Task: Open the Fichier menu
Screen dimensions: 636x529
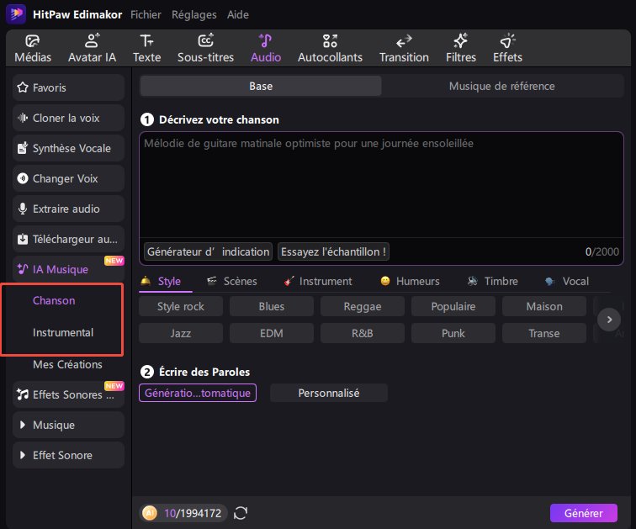Action: pyautogui.click(x=146, y=14)
